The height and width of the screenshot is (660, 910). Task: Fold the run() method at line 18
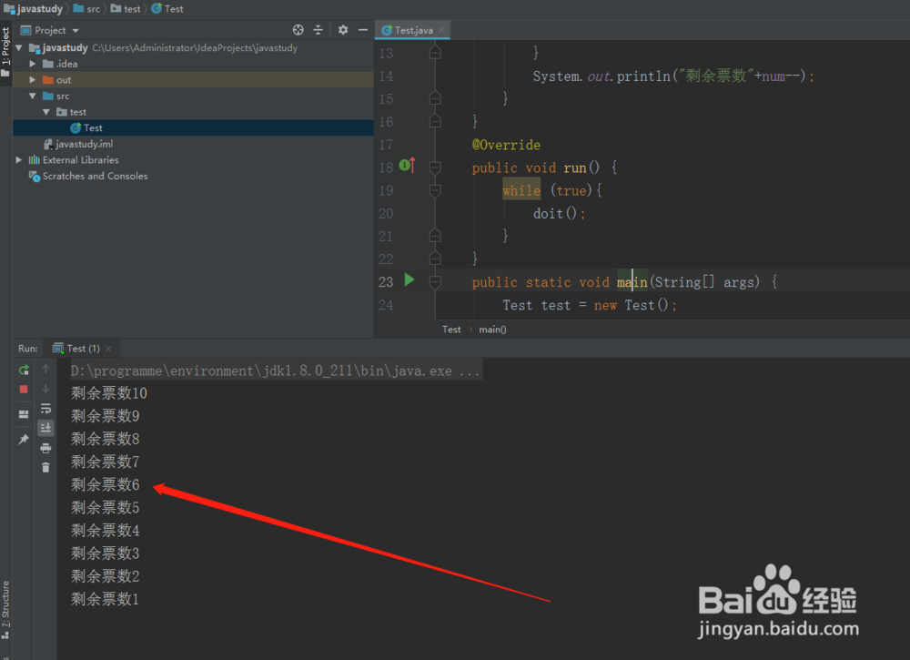[435, 168]
